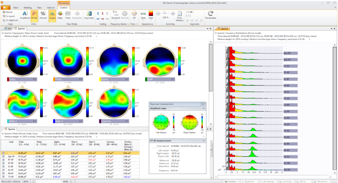Select the Left Marker amplitude map
338x183 pixels.
[x=161, y=122]
